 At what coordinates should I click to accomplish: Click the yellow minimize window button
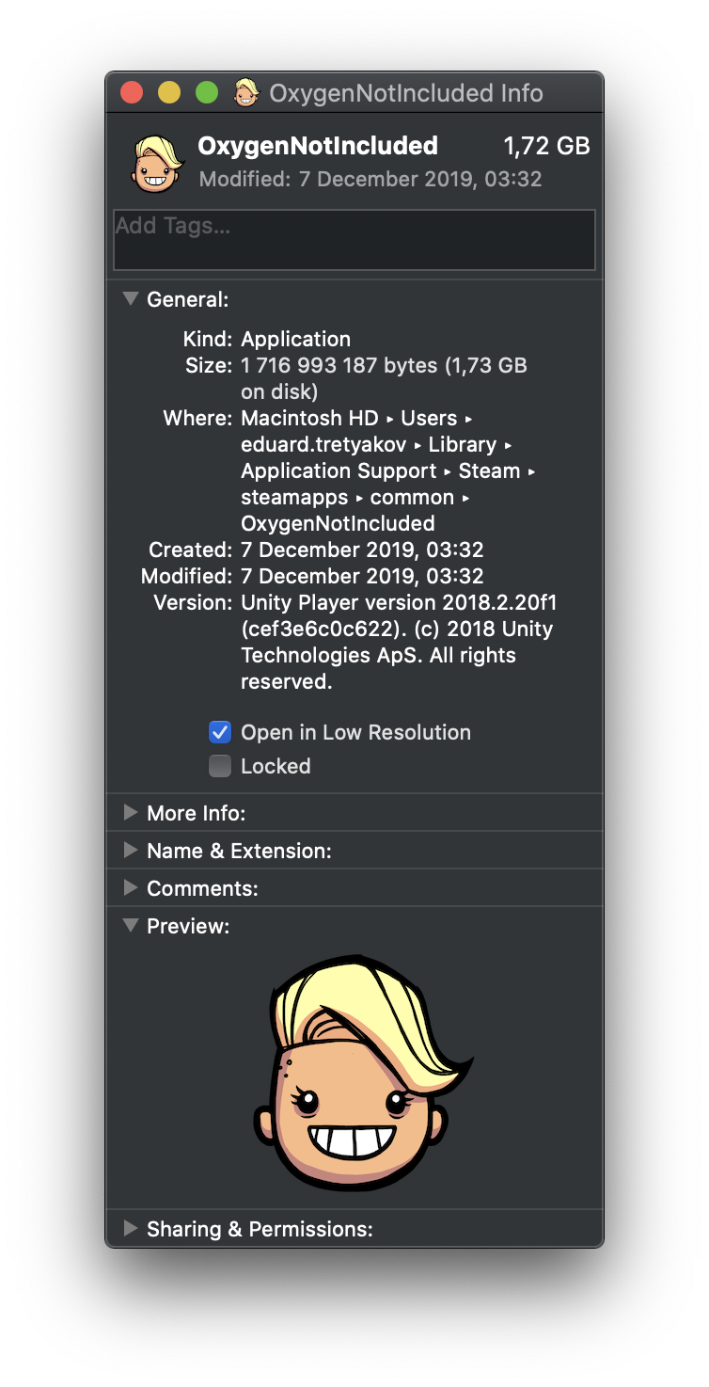coord(169,93)
